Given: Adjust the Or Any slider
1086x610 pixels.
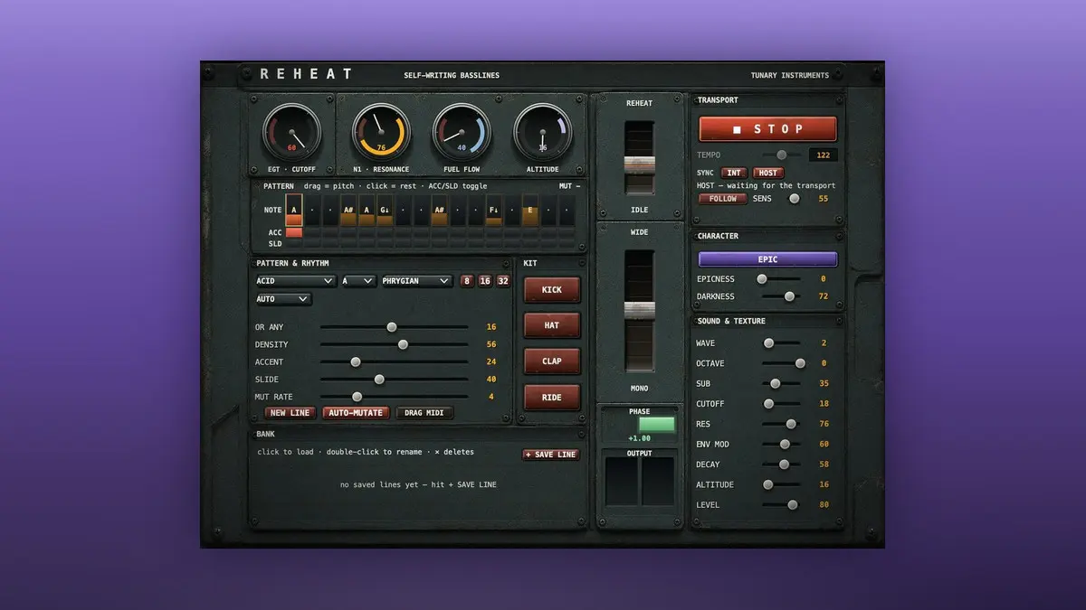Looking at the screenshot, I should [x=395, y=327].
